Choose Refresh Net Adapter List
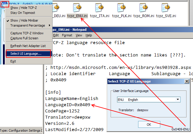The height and width of the screenshot is (134, 193). click(29, 46)
